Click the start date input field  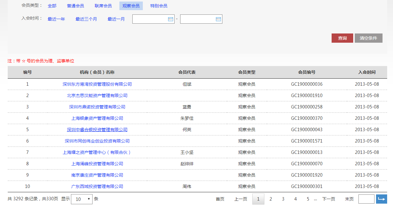(153, 19)
